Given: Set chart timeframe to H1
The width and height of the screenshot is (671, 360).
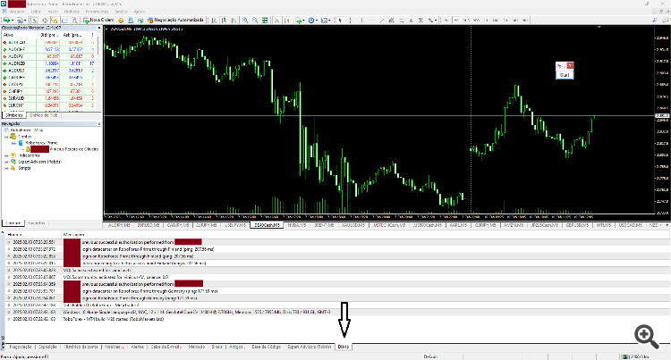Looking at the screenshot, I should point(486,20).
